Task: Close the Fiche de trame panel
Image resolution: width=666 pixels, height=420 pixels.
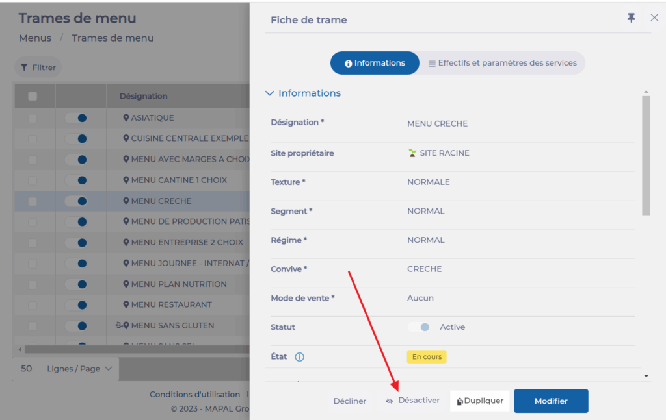Action: (x=654, y=18)
